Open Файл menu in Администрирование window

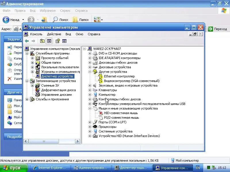point(6,11)
